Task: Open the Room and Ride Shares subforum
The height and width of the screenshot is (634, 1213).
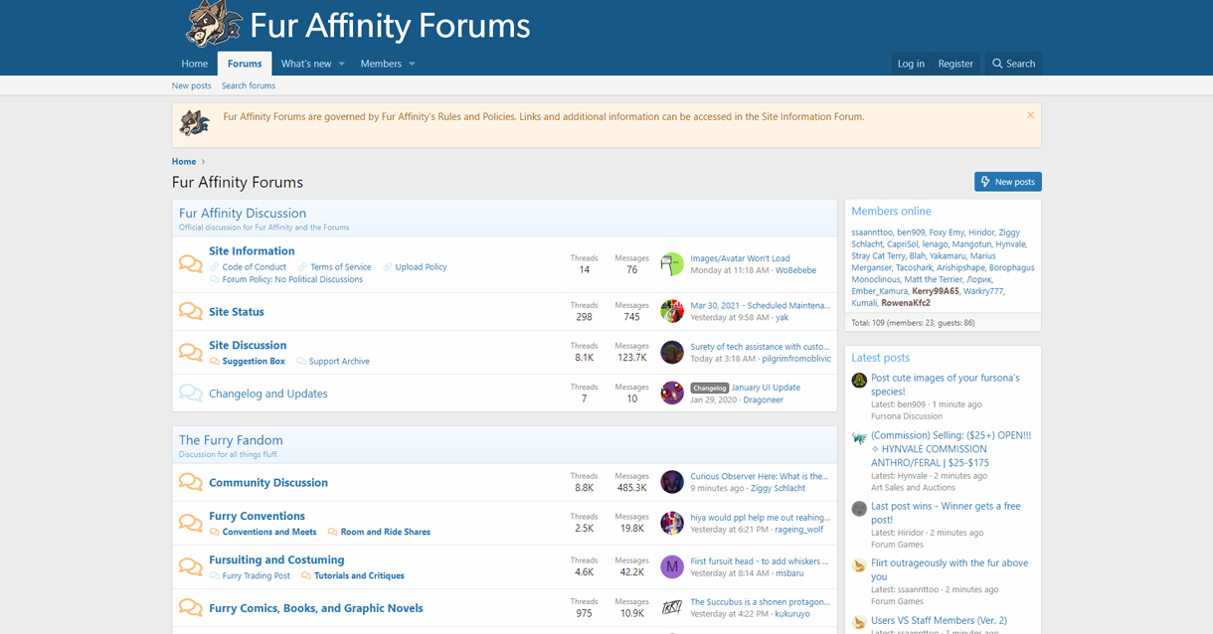Action: coord(386,532)
